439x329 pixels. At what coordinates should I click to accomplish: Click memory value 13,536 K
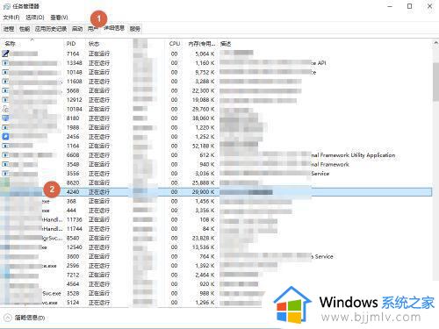point(203,247)
